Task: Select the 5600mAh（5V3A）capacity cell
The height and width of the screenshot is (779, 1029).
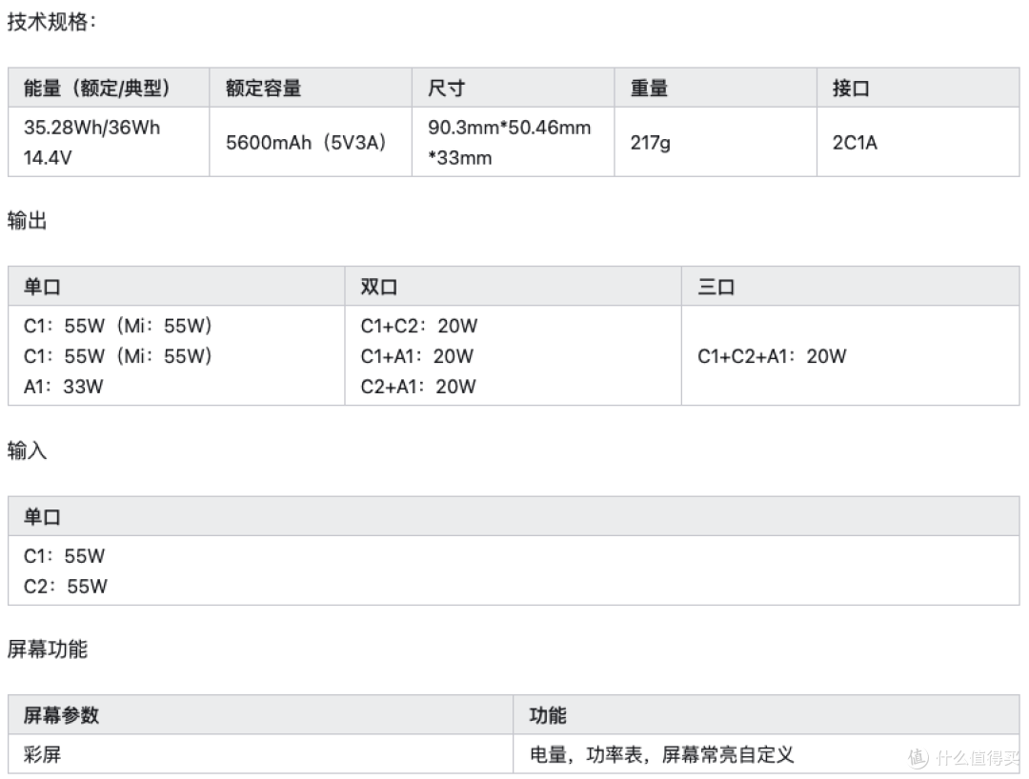Action: pyautogui.click(x=311, y=142)
